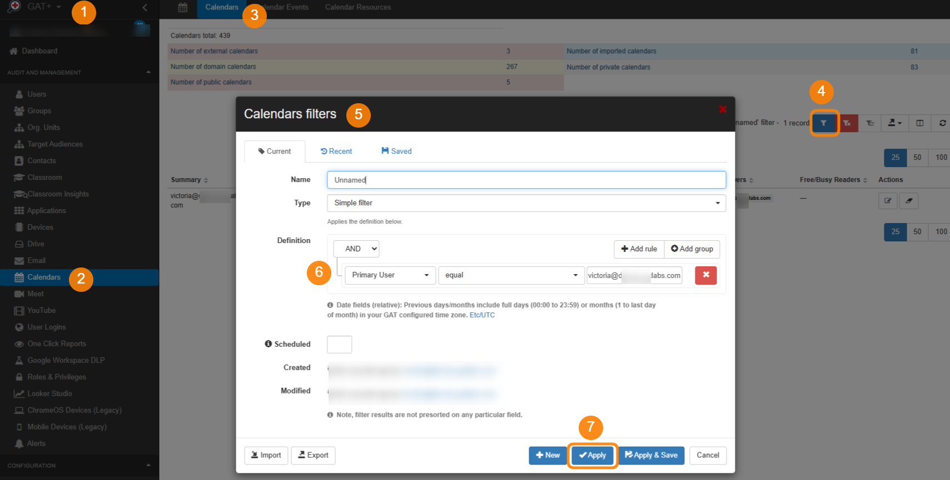Open the Etc/UTC time zone link
Screen dimensions: 950x480
tap(482, 315)
